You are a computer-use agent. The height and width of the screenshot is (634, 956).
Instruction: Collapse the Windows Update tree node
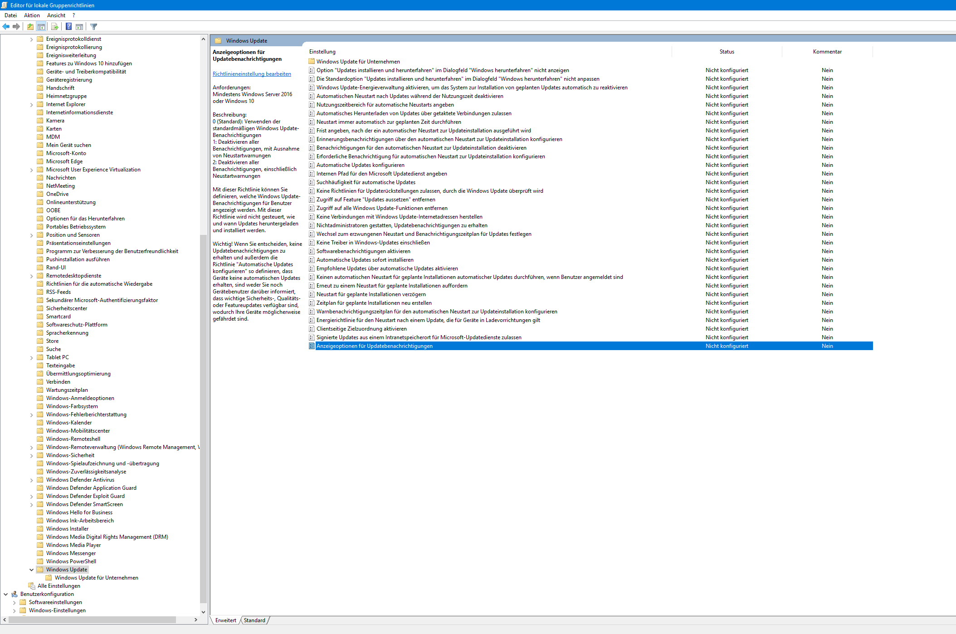(31, 570)
